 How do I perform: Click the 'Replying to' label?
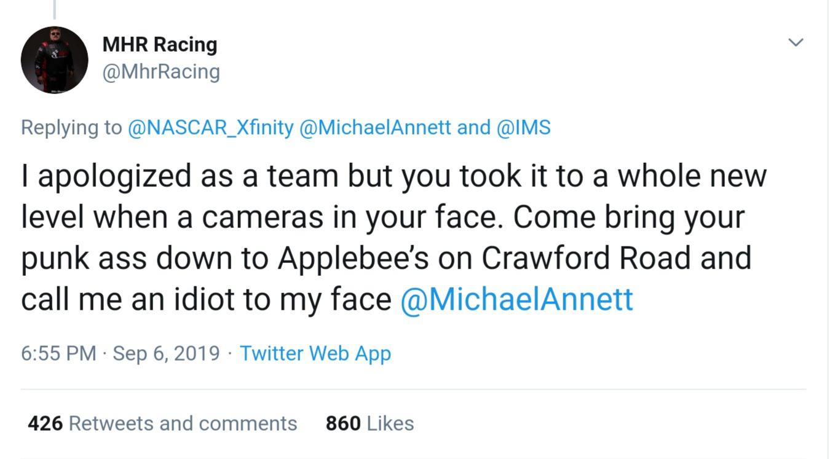71,128
